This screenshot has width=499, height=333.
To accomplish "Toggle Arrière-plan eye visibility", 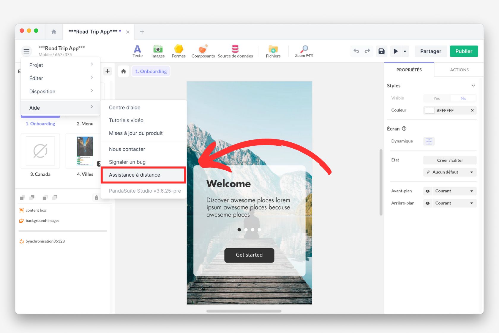I will [427, 203].
